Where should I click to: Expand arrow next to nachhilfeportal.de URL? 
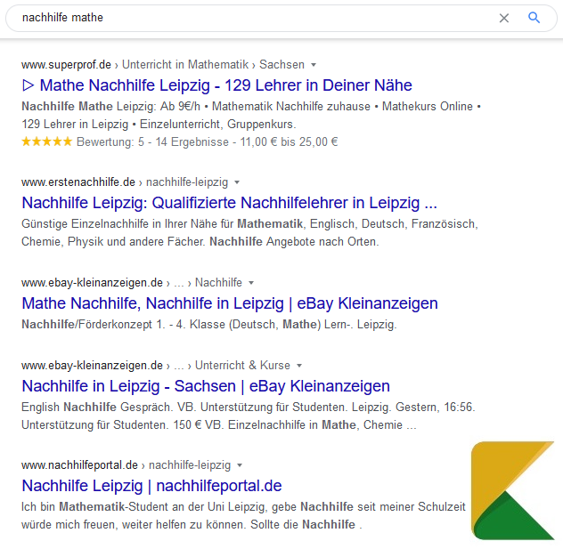pos(240,465)
